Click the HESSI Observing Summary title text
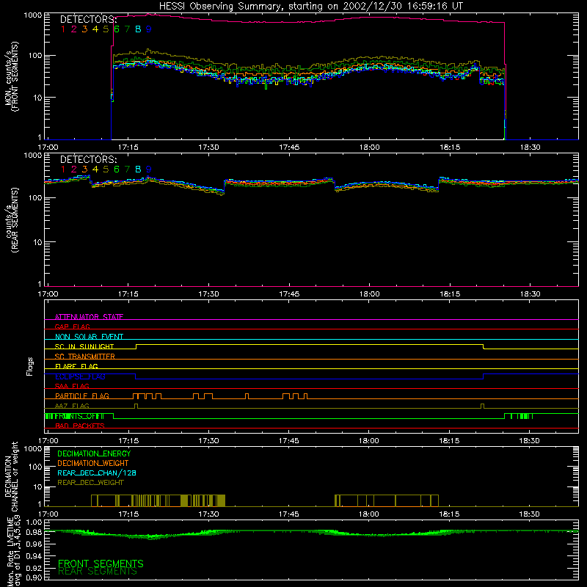Screen dimensions: 587x587 pos(310,7)
